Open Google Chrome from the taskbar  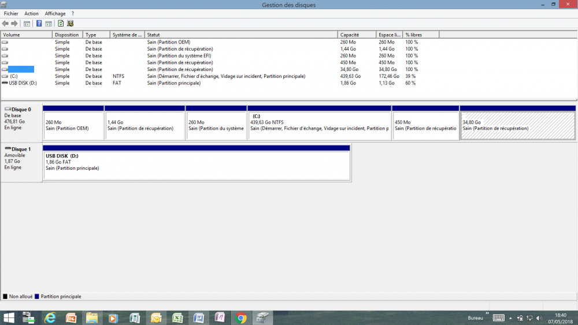click(241, 318)
